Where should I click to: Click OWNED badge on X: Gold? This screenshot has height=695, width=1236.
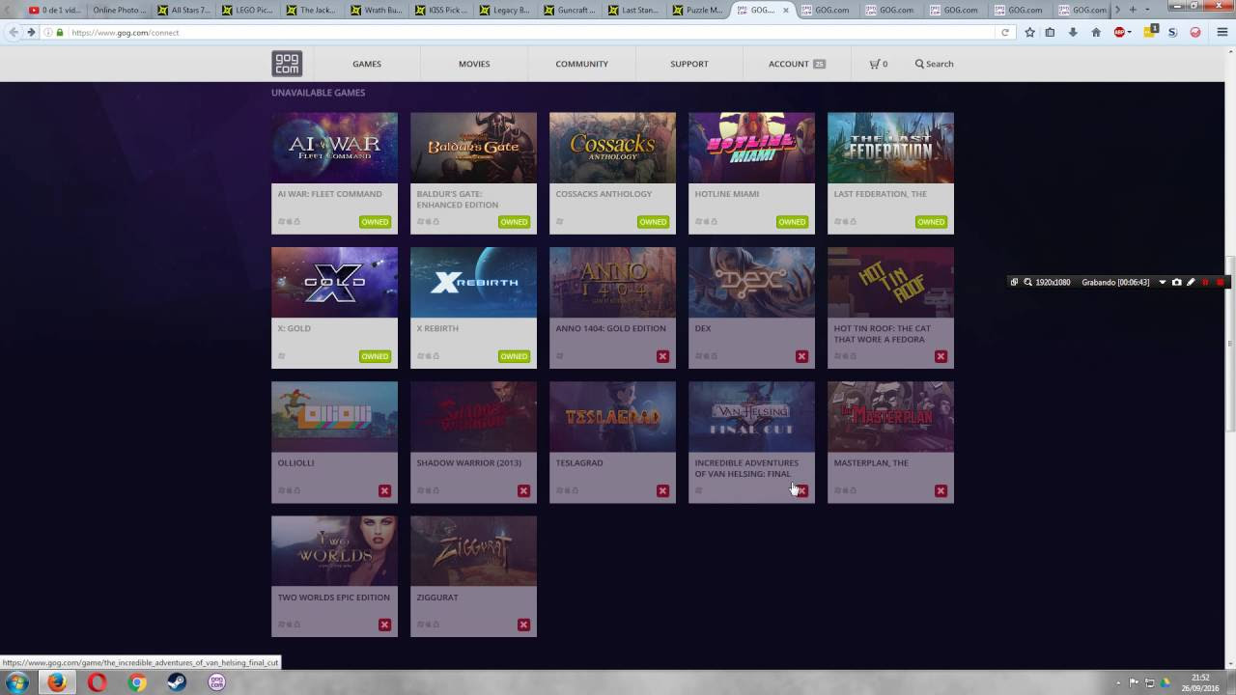point(375,356)
